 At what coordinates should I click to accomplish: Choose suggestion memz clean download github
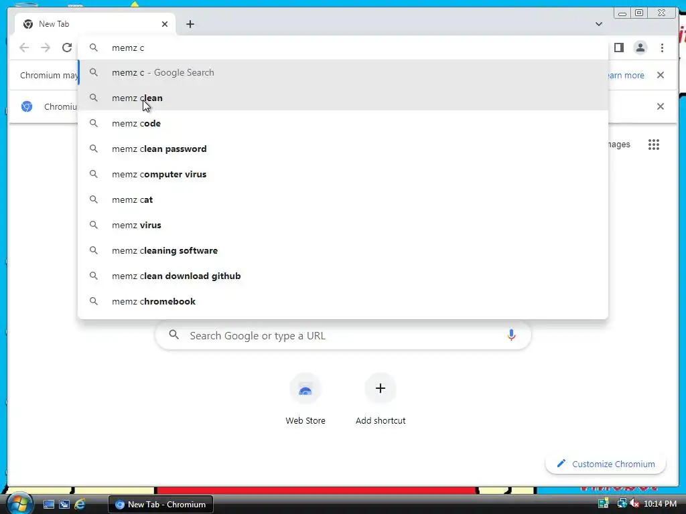pyautogui.click(x=343, y=276)
